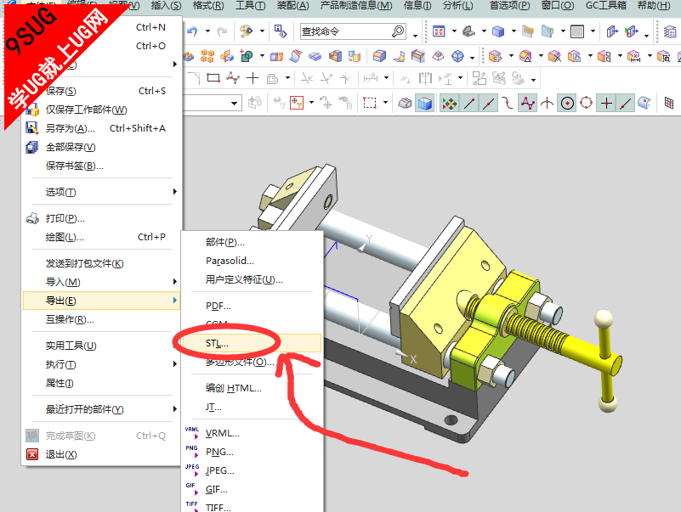Image resolution: width=681 pixels, height=512 pixels.
Task: Toggle Intersection snap
Action: pos(548,104)
